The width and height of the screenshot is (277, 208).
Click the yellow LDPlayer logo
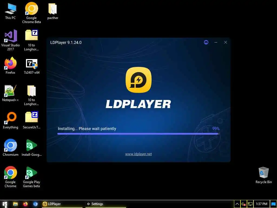[x=138, y=80]
